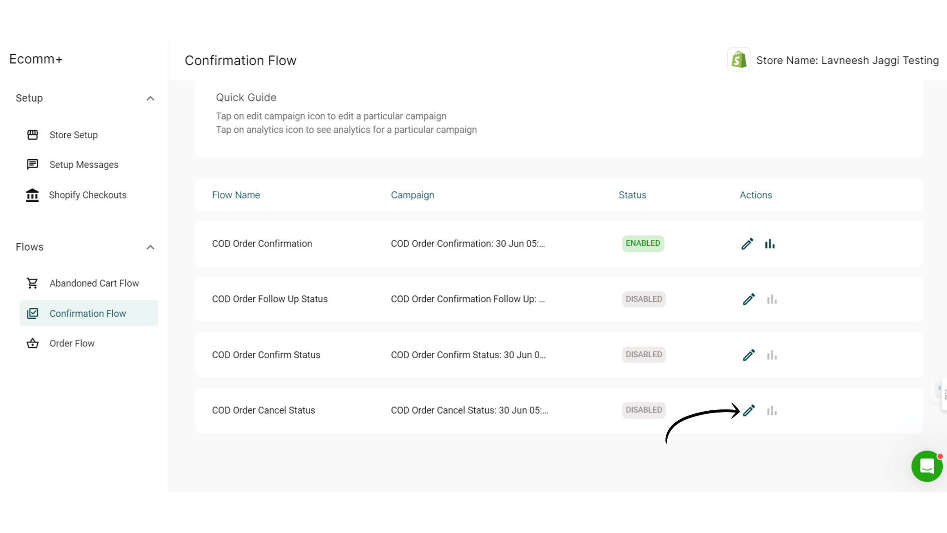
Task: Expand the right-edge panel arrow
Action: [939, 388]
